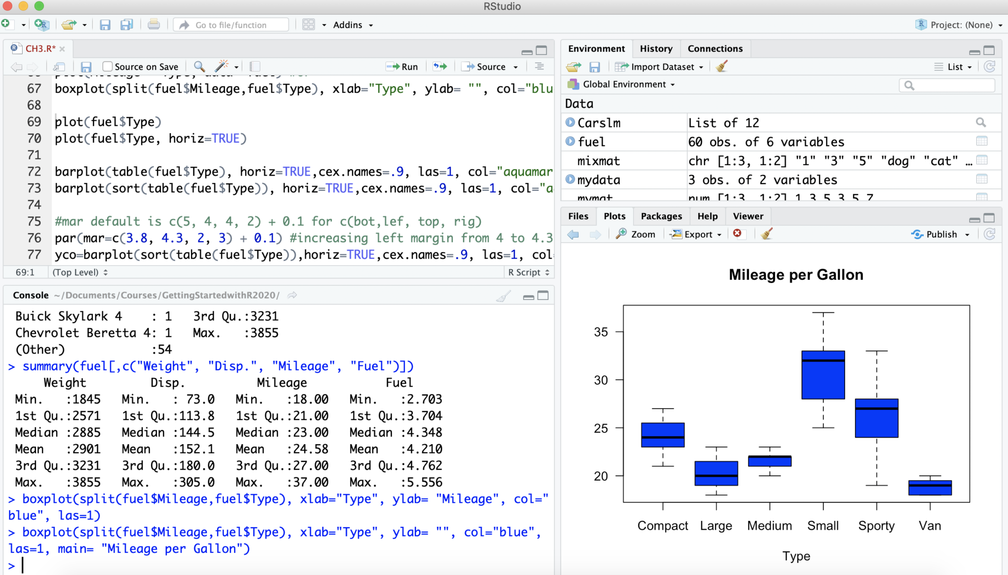
Task: Switch to the History tab
Action: coord(656,48)
